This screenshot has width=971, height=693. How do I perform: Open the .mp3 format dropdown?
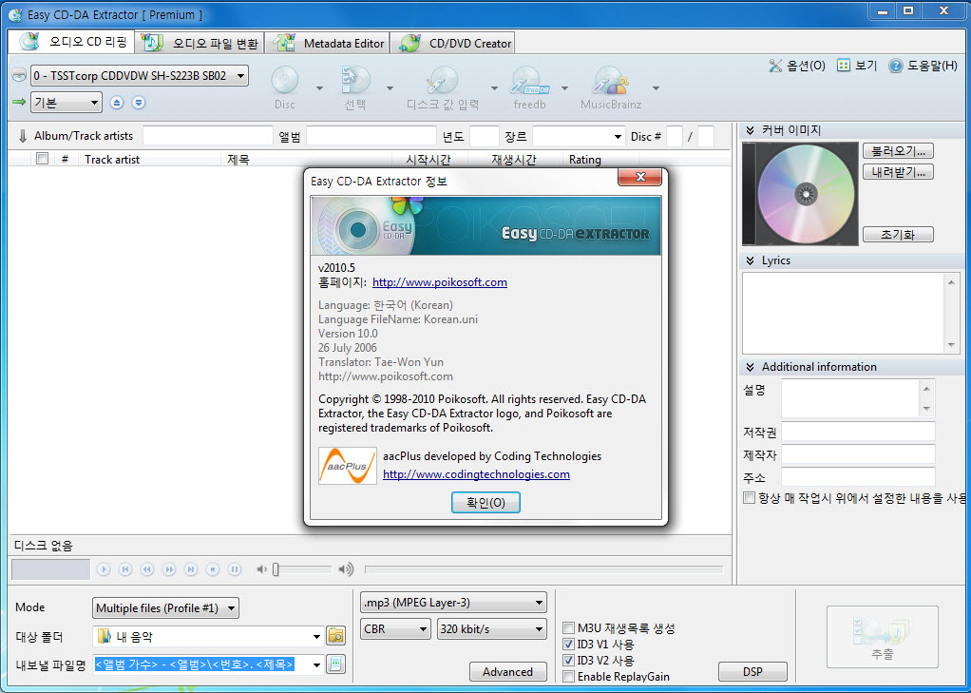(453, 603)
